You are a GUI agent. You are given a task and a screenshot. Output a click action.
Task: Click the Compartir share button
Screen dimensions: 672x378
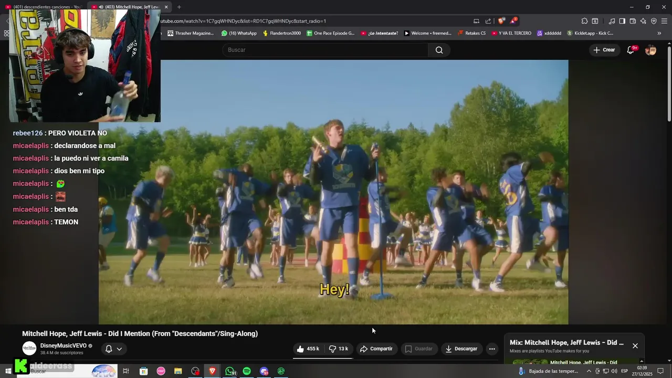click(376, 349)
